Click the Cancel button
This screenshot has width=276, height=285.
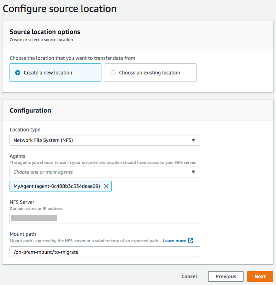[189, 276]
